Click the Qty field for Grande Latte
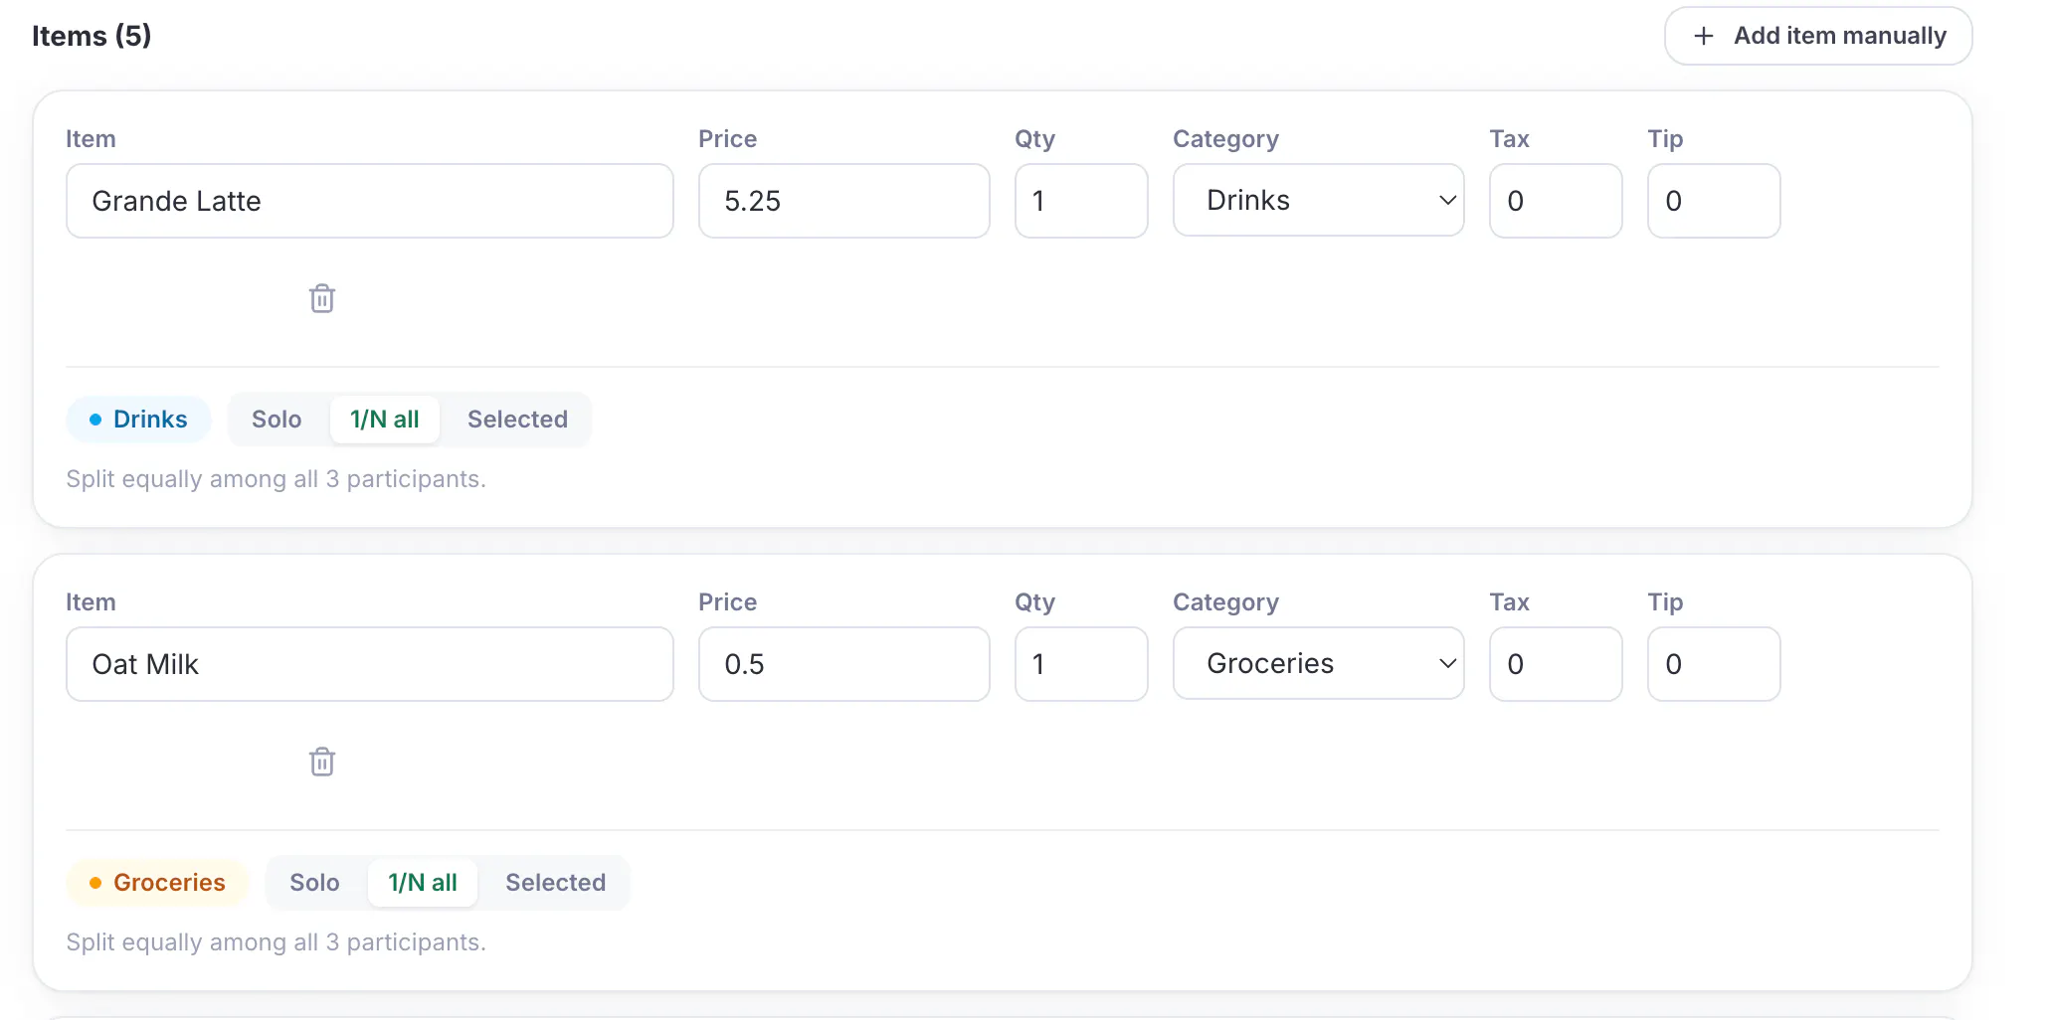This screenshot has height=1020, width=2047. 1081,201
